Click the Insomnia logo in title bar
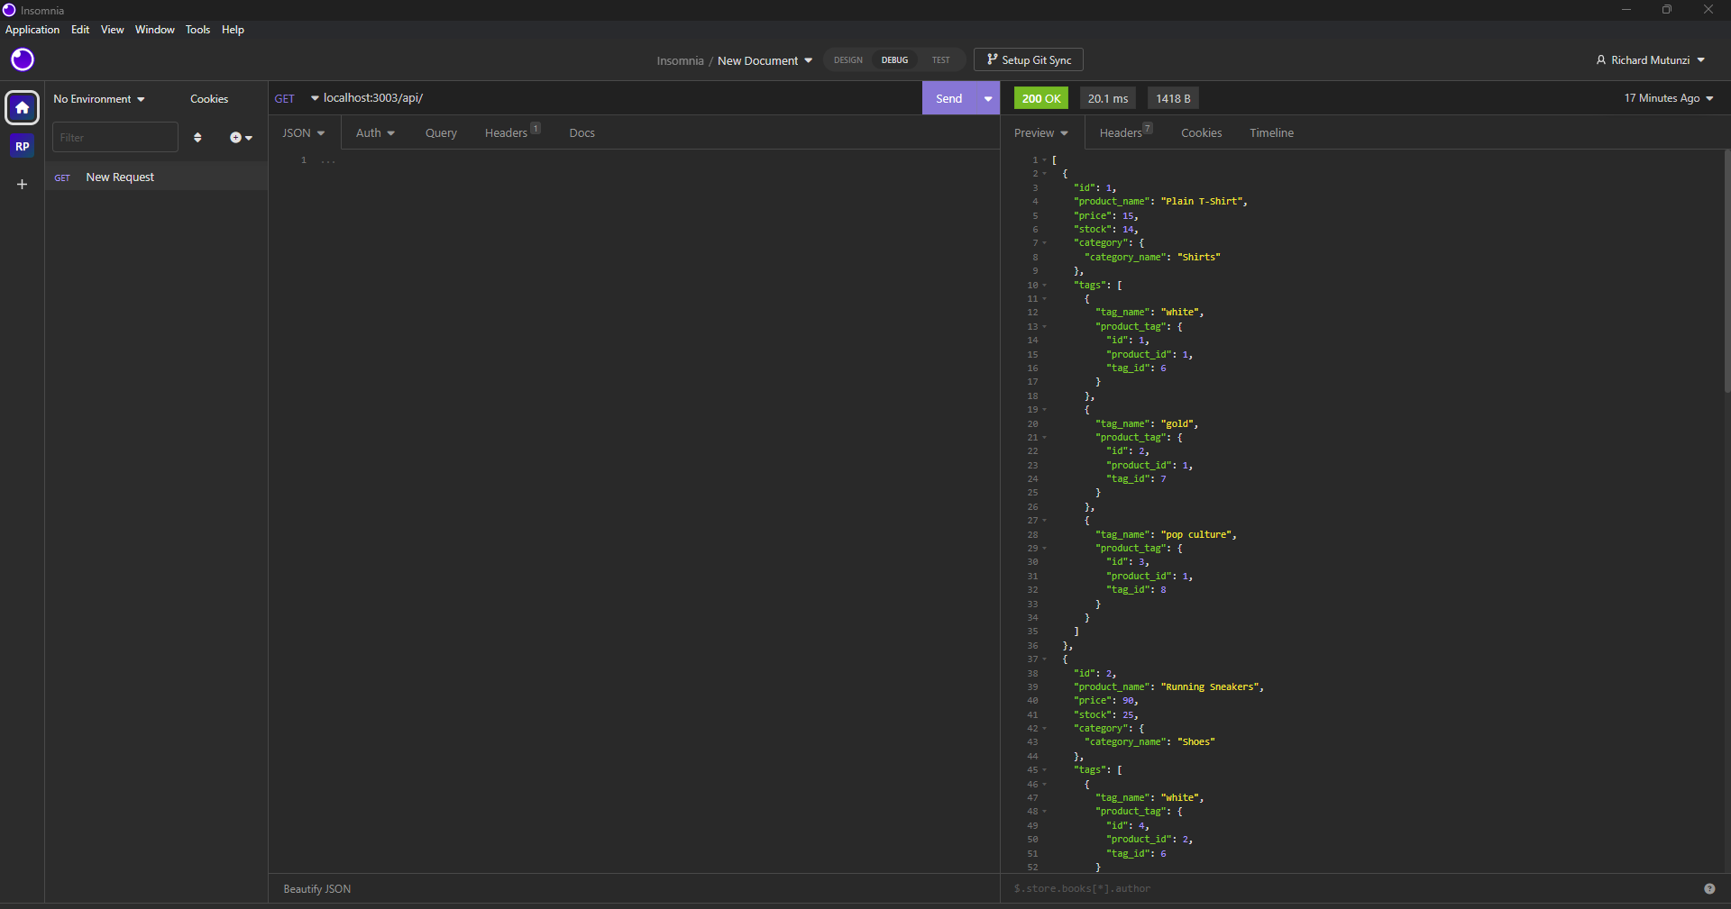This screenshot has height=909, width=1731. click(9, 10)
